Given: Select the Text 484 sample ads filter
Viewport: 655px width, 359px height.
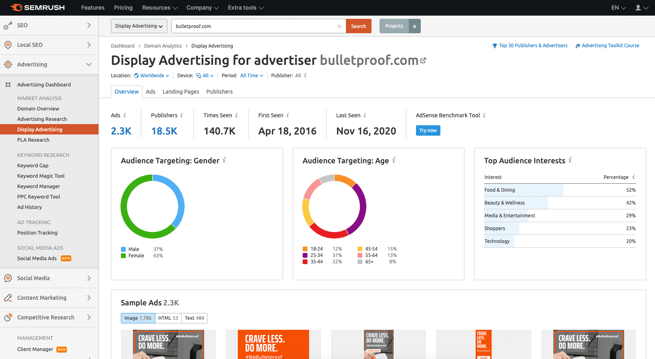Looking at the screenshot, I should pyautogui.click(x=195, y=318).
